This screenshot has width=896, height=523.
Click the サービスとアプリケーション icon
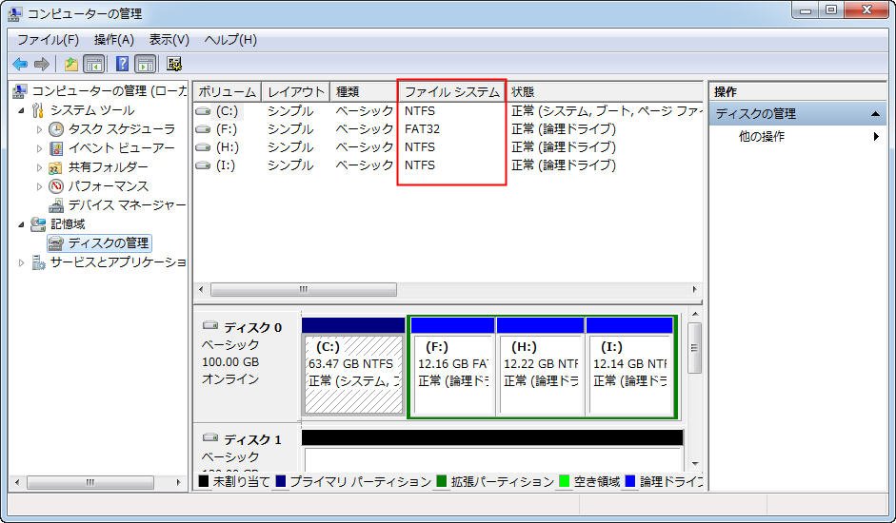(38, 262)
